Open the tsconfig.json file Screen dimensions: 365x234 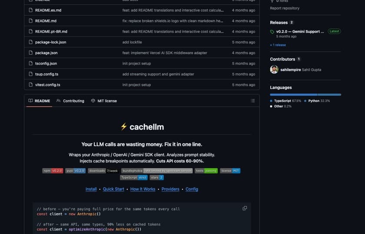point(46,64)
